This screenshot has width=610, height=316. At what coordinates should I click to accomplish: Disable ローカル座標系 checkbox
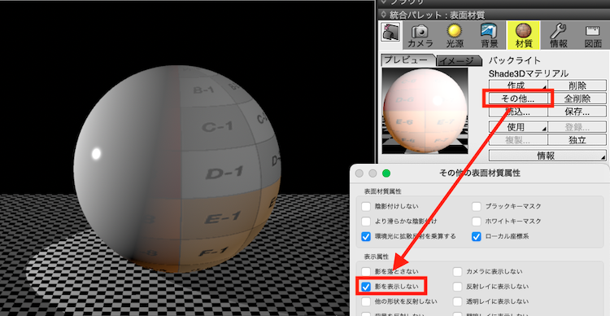tap(477, 236)
